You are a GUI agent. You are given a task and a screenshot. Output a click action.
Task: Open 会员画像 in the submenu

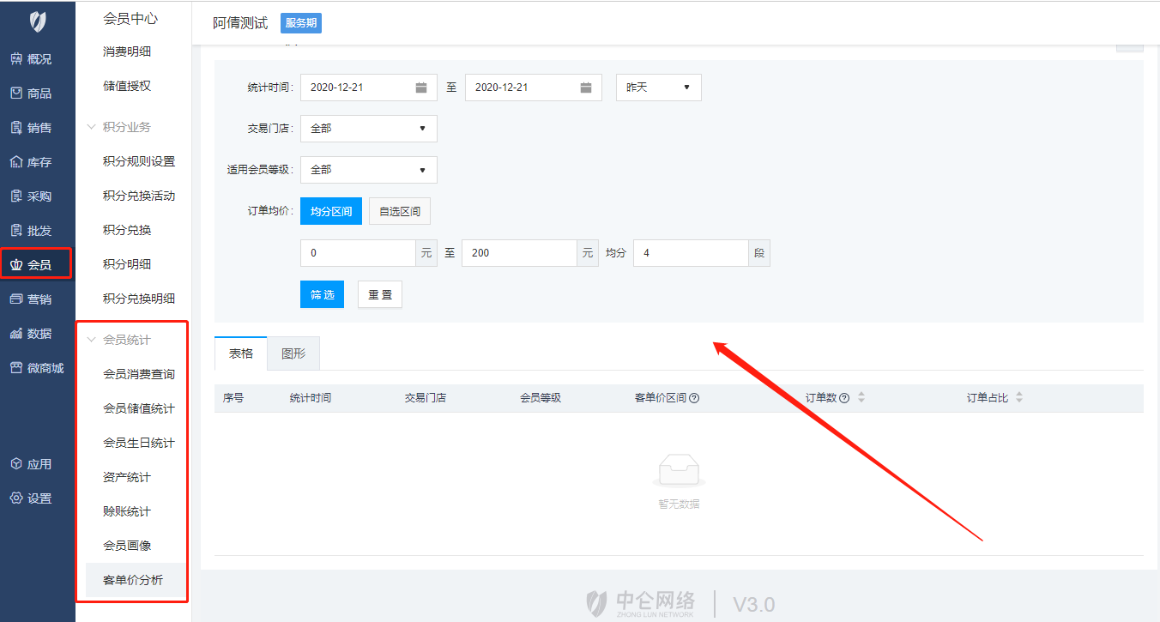click(127, 546)
